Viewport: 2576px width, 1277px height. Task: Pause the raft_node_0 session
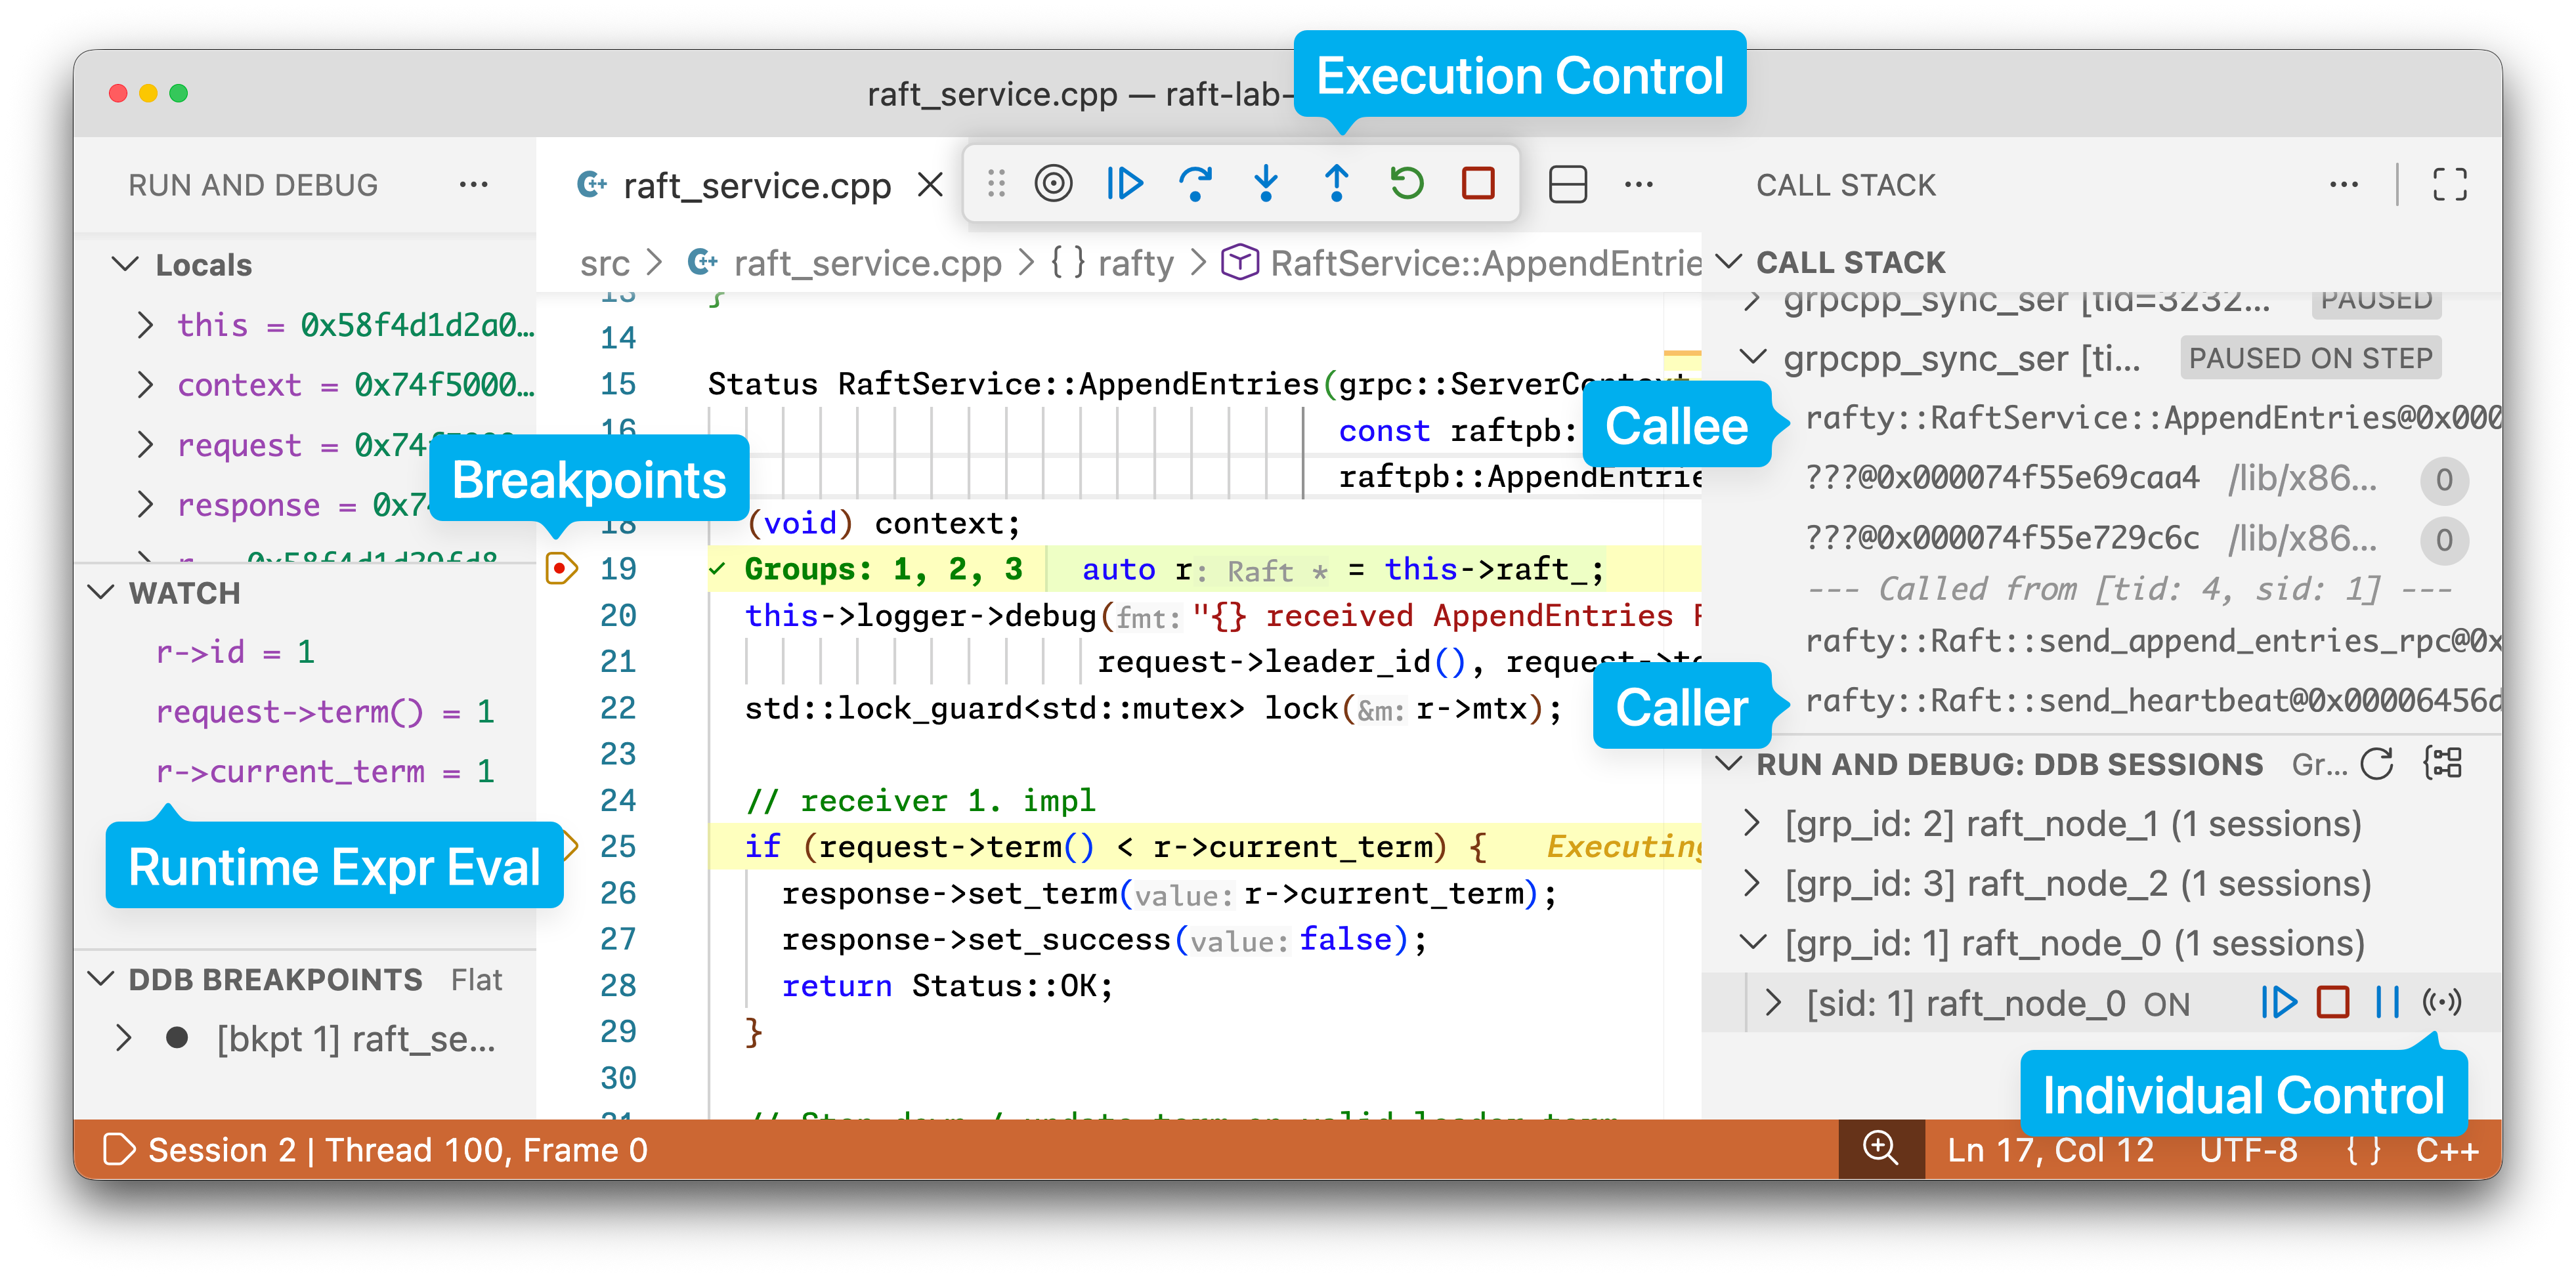point(2388,1002)
